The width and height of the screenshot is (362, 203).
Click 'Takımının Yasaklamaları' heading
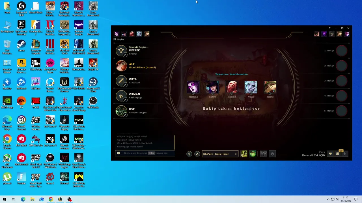coord(232,74)
